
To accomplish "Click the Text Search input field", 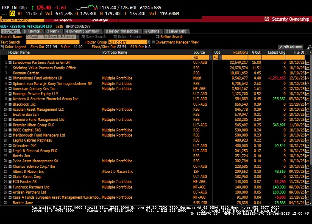I will pos(53,42).
